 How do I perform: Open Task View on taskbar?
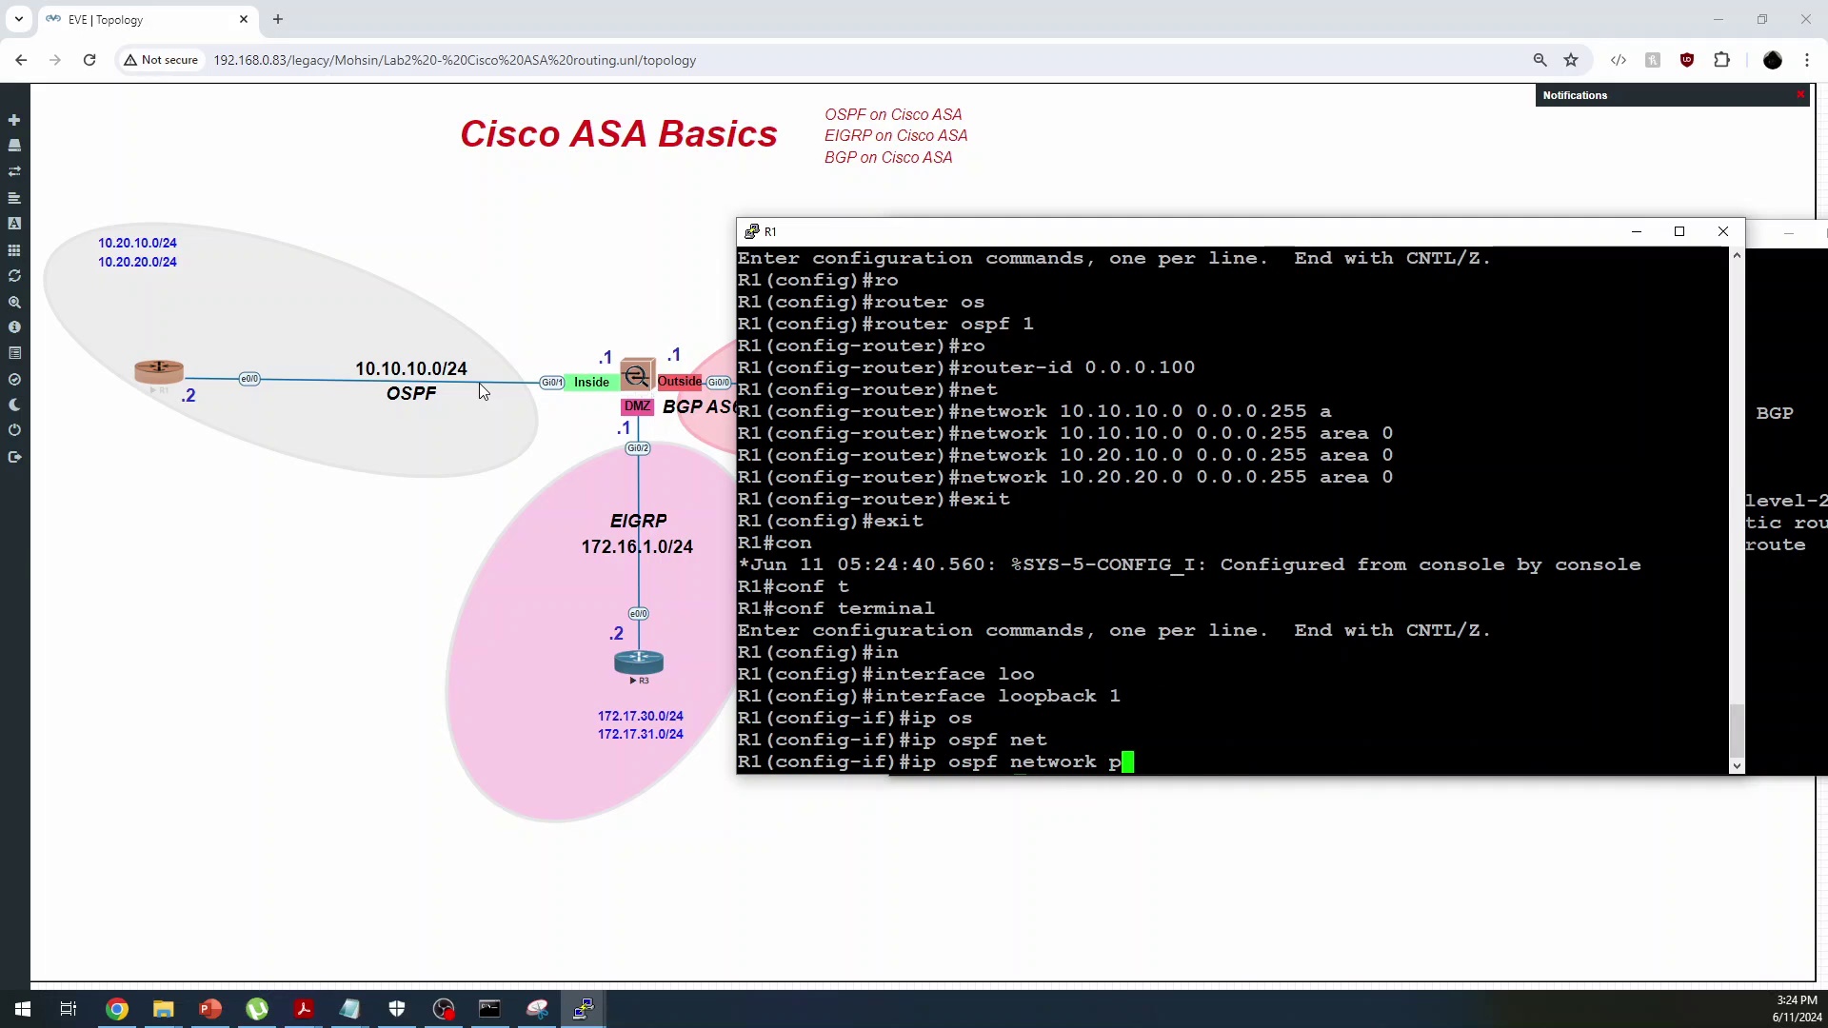pyautogui.click(x=68, y=1009)
